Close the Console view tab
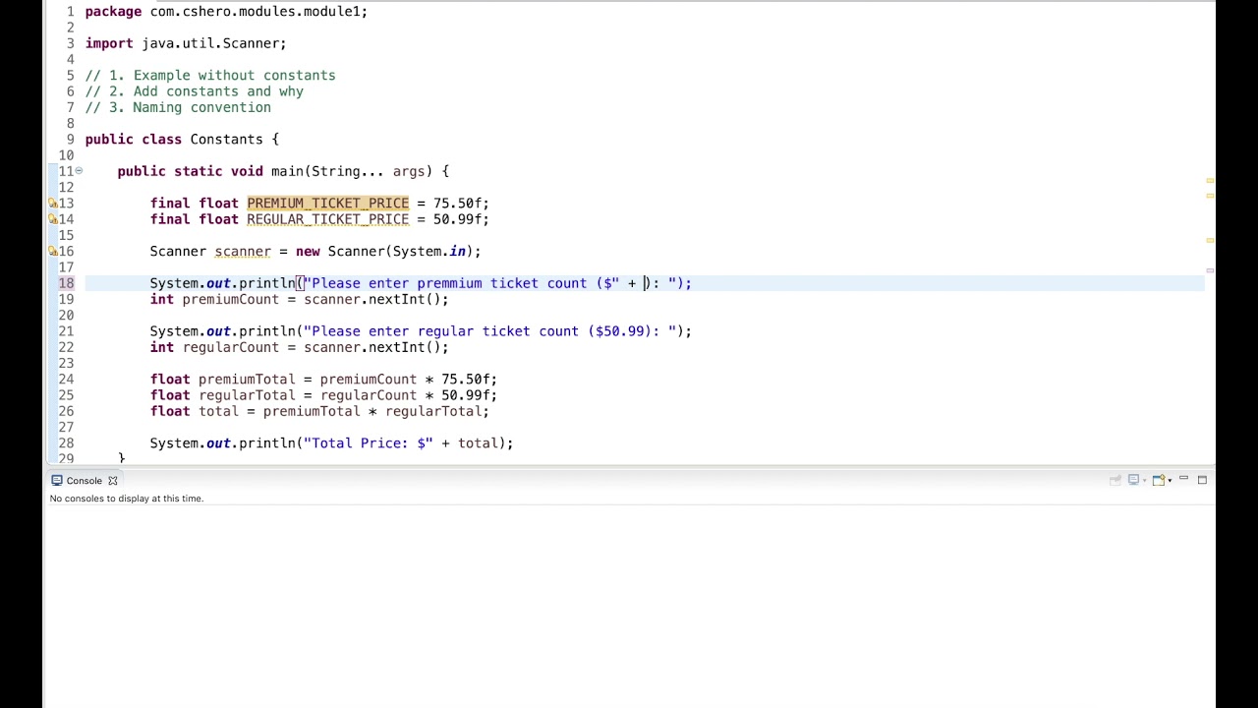1258x708 pixels. (112, 481)
